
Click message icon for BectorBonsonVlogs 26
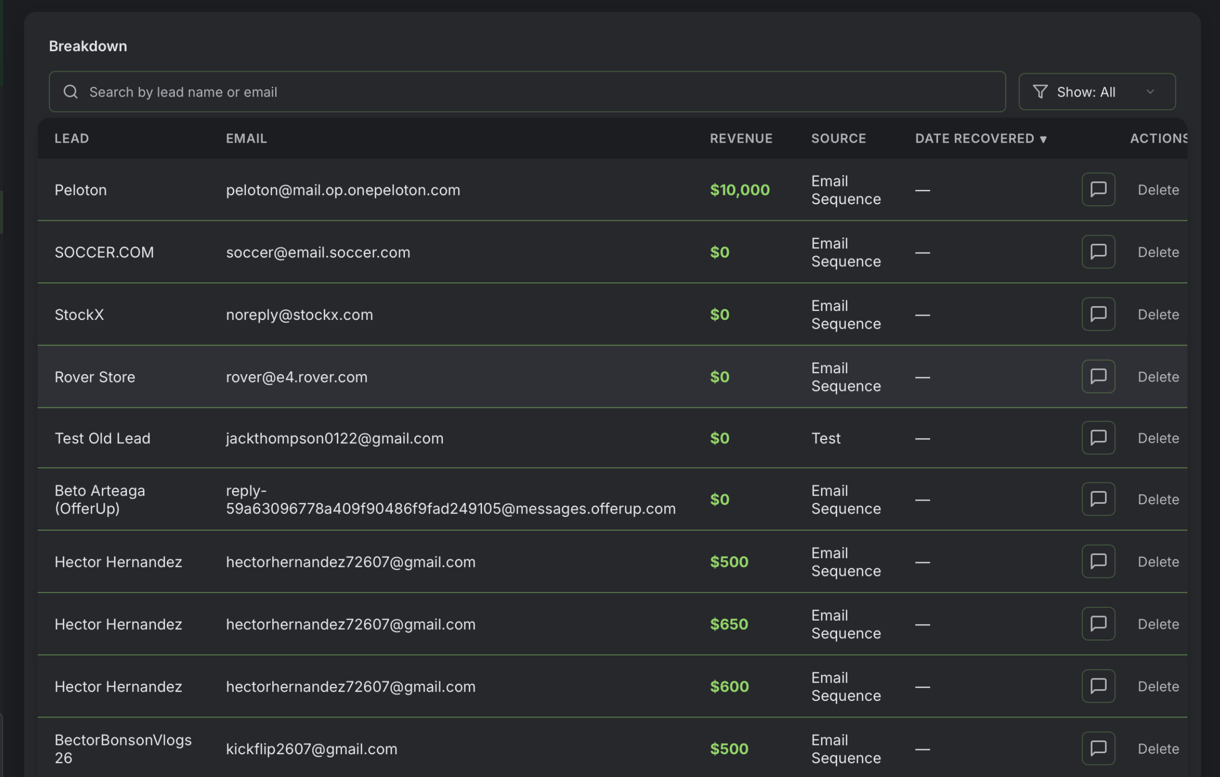tap(1098, 748)
